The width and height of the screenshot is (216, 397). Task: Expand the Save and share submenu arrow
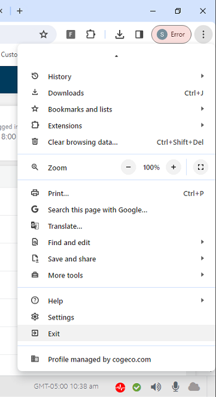click(202, 258)
